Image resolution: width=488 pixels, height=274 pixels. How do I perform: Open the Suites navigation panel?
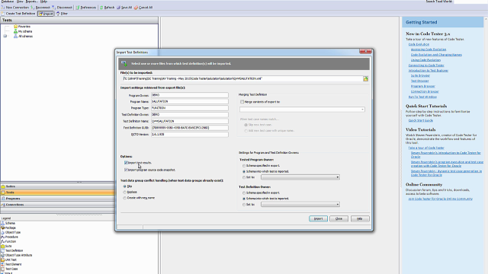(58, 186)
